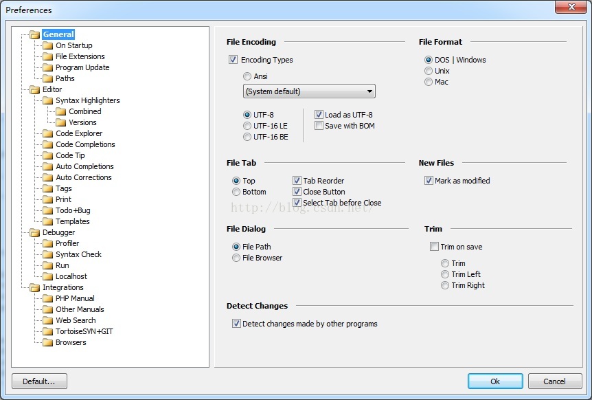Click the Debugger folder icon

35,233
